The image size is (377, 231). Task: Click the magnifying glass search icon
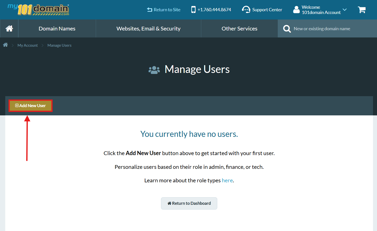[287, 29]
